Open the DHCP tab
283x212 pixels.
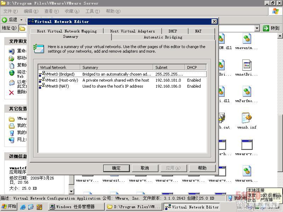click(x=173, y=31)
